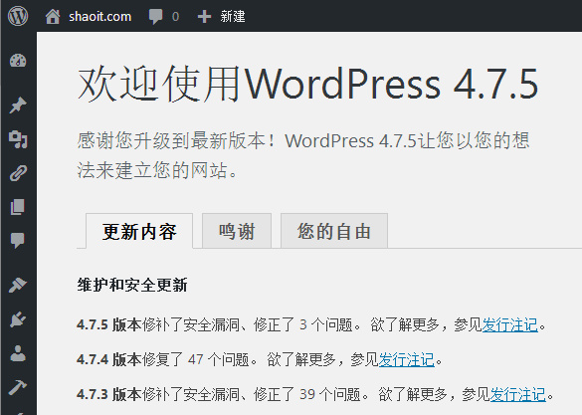This screenshot has height=415, width=582.
Task: Open the 发行注记 link for version 4.7.3
Action: (518, 394)
